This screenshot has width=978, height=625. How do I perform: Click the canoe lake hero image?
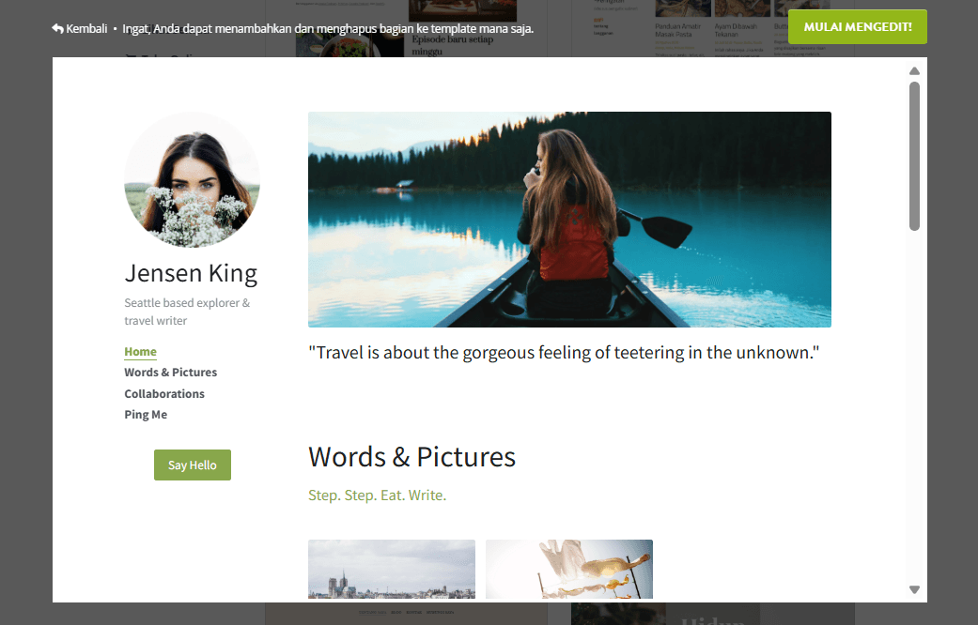(x=569, y=220)
